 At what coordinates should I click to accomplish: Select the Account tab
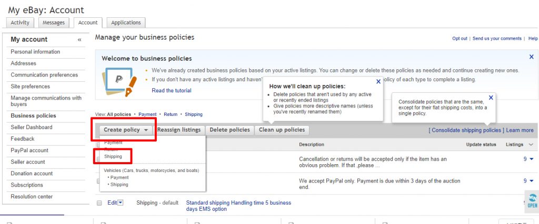click(x=88, y=23)
